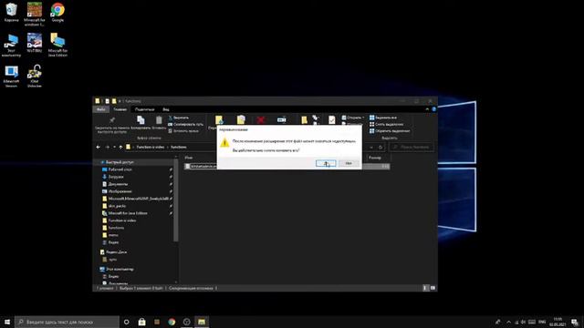Click Select all in the ribbon
This screenshot has height=328, width=584.
383,118
